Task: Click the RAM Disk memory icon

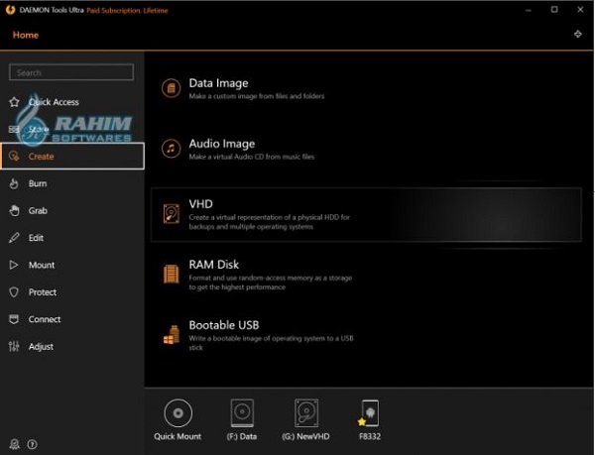Action: 172,275
